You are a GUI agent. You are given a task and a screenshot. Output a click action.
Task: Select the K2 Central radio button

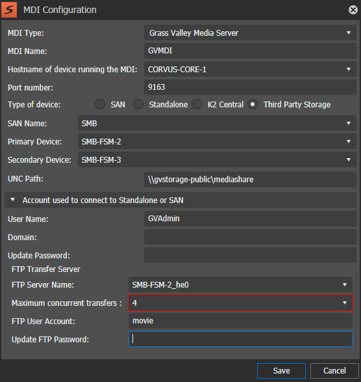point(197,104)
